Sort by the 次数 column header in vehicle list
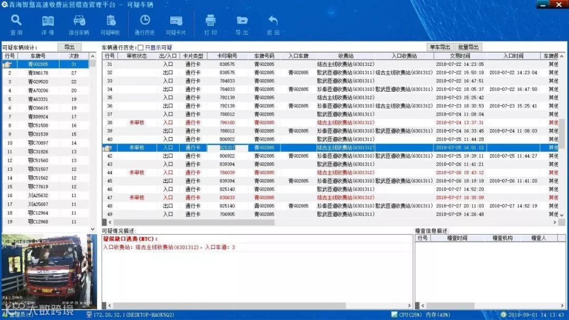 (x=74, y=56)
